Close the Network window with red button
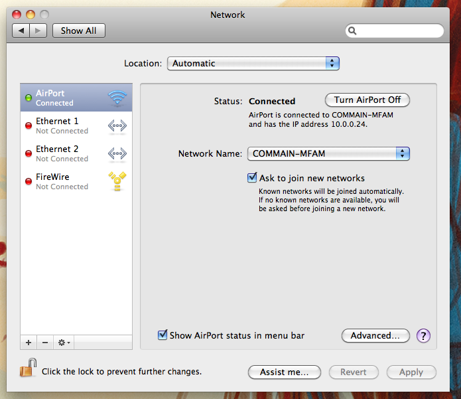The height and width of the screenshot is (399, 461). pyautogui.click(x=17, y=15)
